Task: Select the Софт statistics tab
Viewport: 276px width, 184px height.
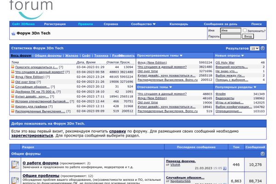Action: [x=87, y=55]
